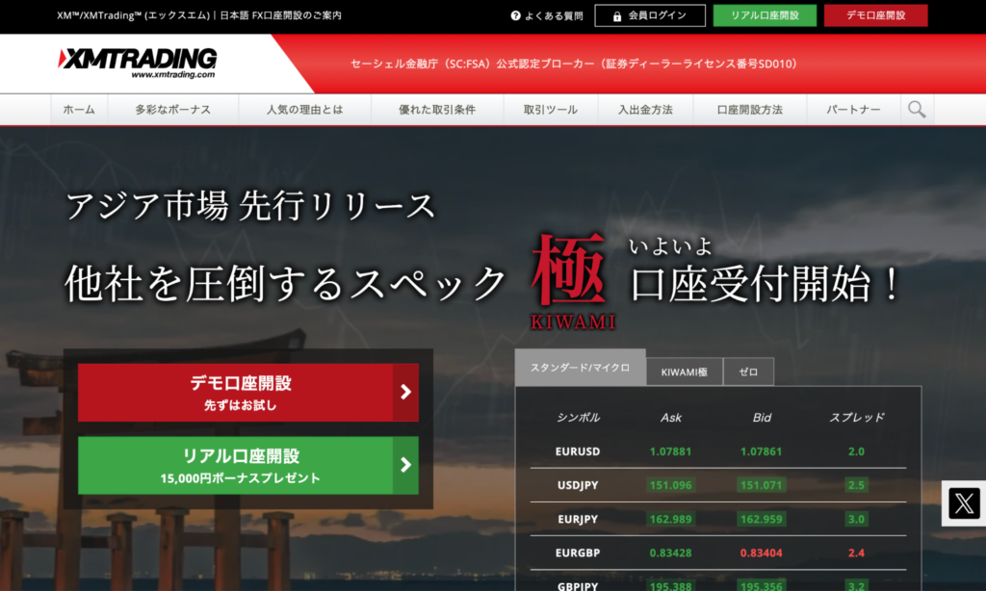Open 入出金方法 navigation item
986x591 pixels.
646,110
